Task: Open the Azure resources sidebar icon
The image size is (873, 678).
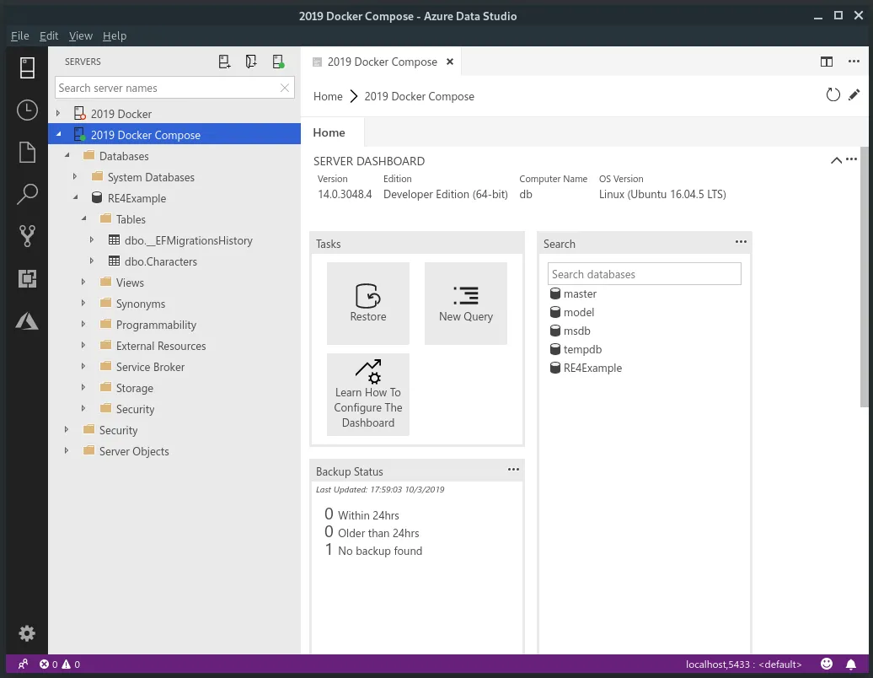Action: point(27,321)
